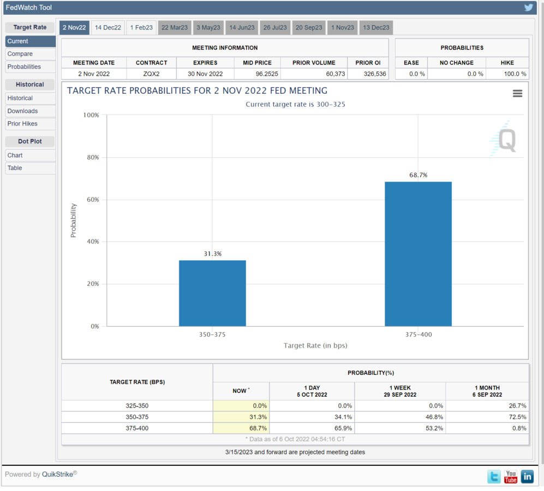
Task: Click the LinkedIn icon in footer
Action: click(x=527, y=476)
